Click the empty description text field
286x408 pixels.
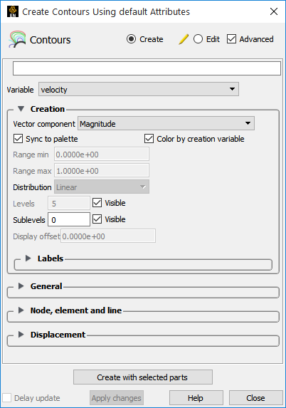147,68
